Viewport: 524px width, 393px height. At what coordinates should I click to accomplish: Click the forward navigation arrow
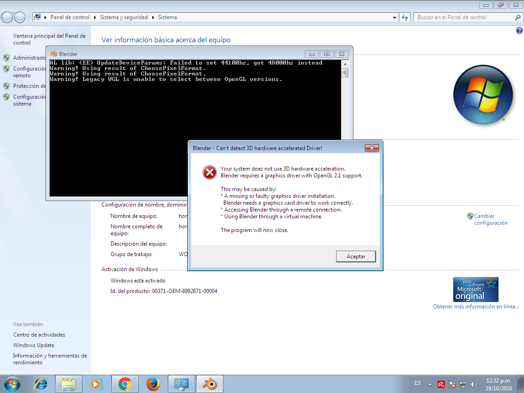coord(20,17)
